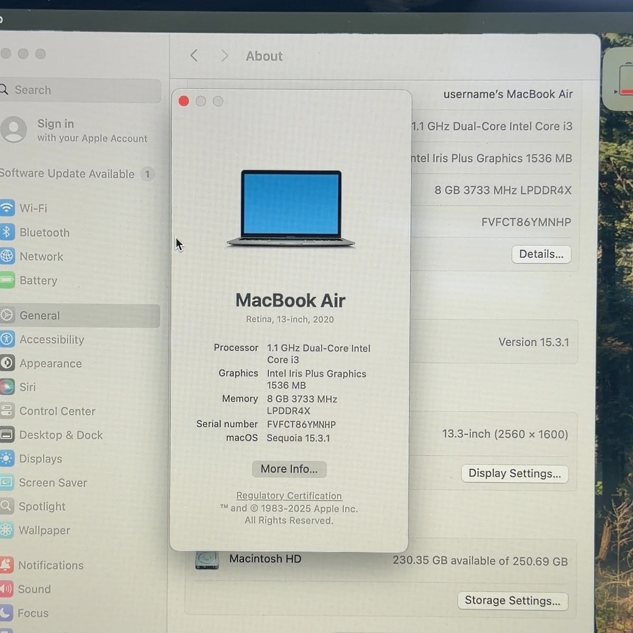
Task: Open the Notifications bell icon
Action: tap(6, 565)
